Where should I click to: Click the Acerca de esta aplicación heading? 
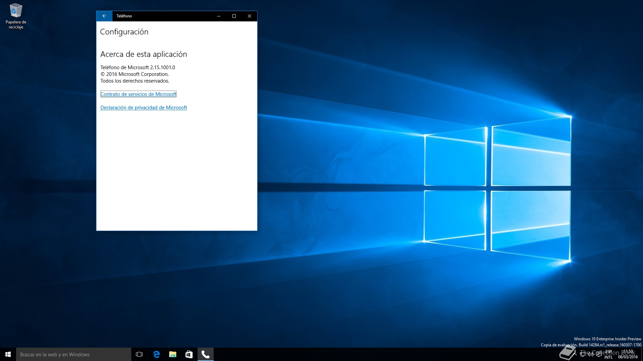coord(144,54)
